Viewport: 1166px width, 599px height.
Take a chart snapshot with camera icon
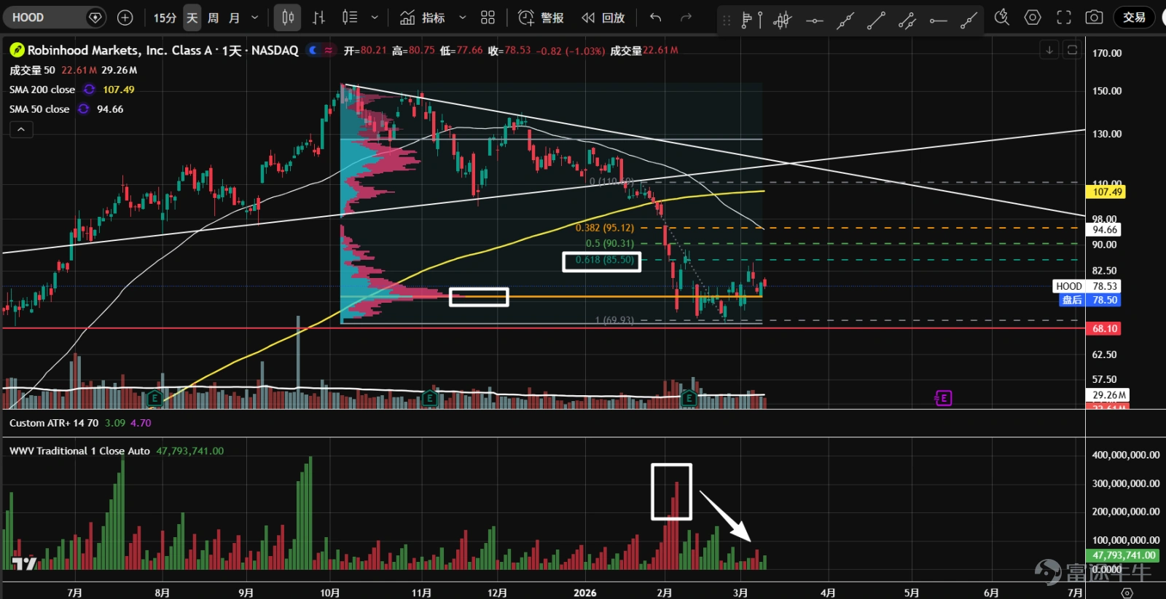pos(1094,17)
